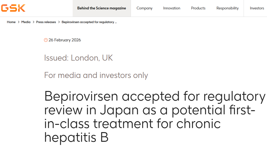Click the chevron right after Press releases

pos(59,22)
